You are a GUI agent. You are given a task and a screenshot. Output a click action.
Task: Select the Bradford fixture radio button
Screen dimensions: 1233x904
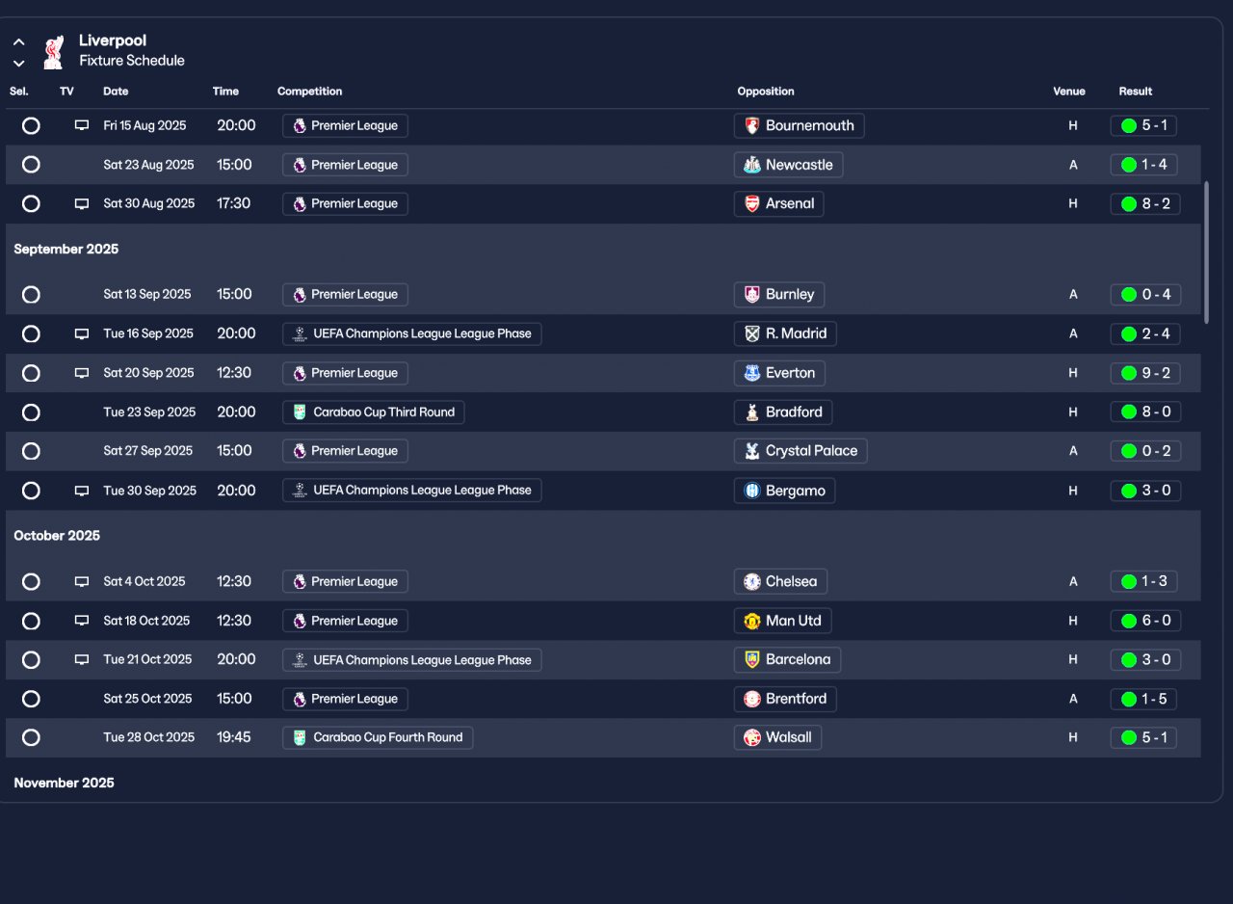31,412
